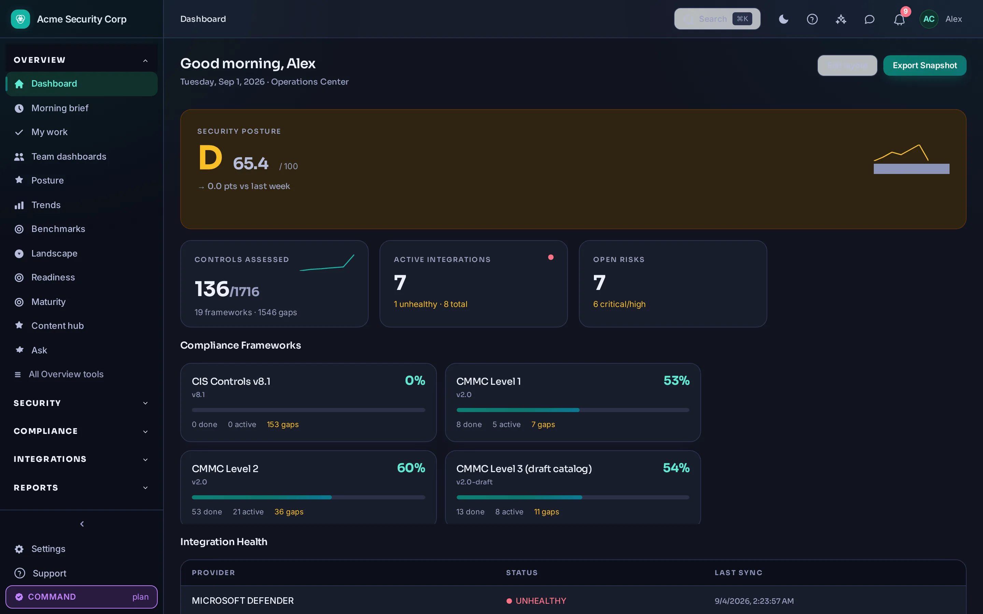Image resolution: width=983 pixels, height=614 pixels.
Task: Click the Landscape sidebar icon
Action: click(x=19, y=253)
